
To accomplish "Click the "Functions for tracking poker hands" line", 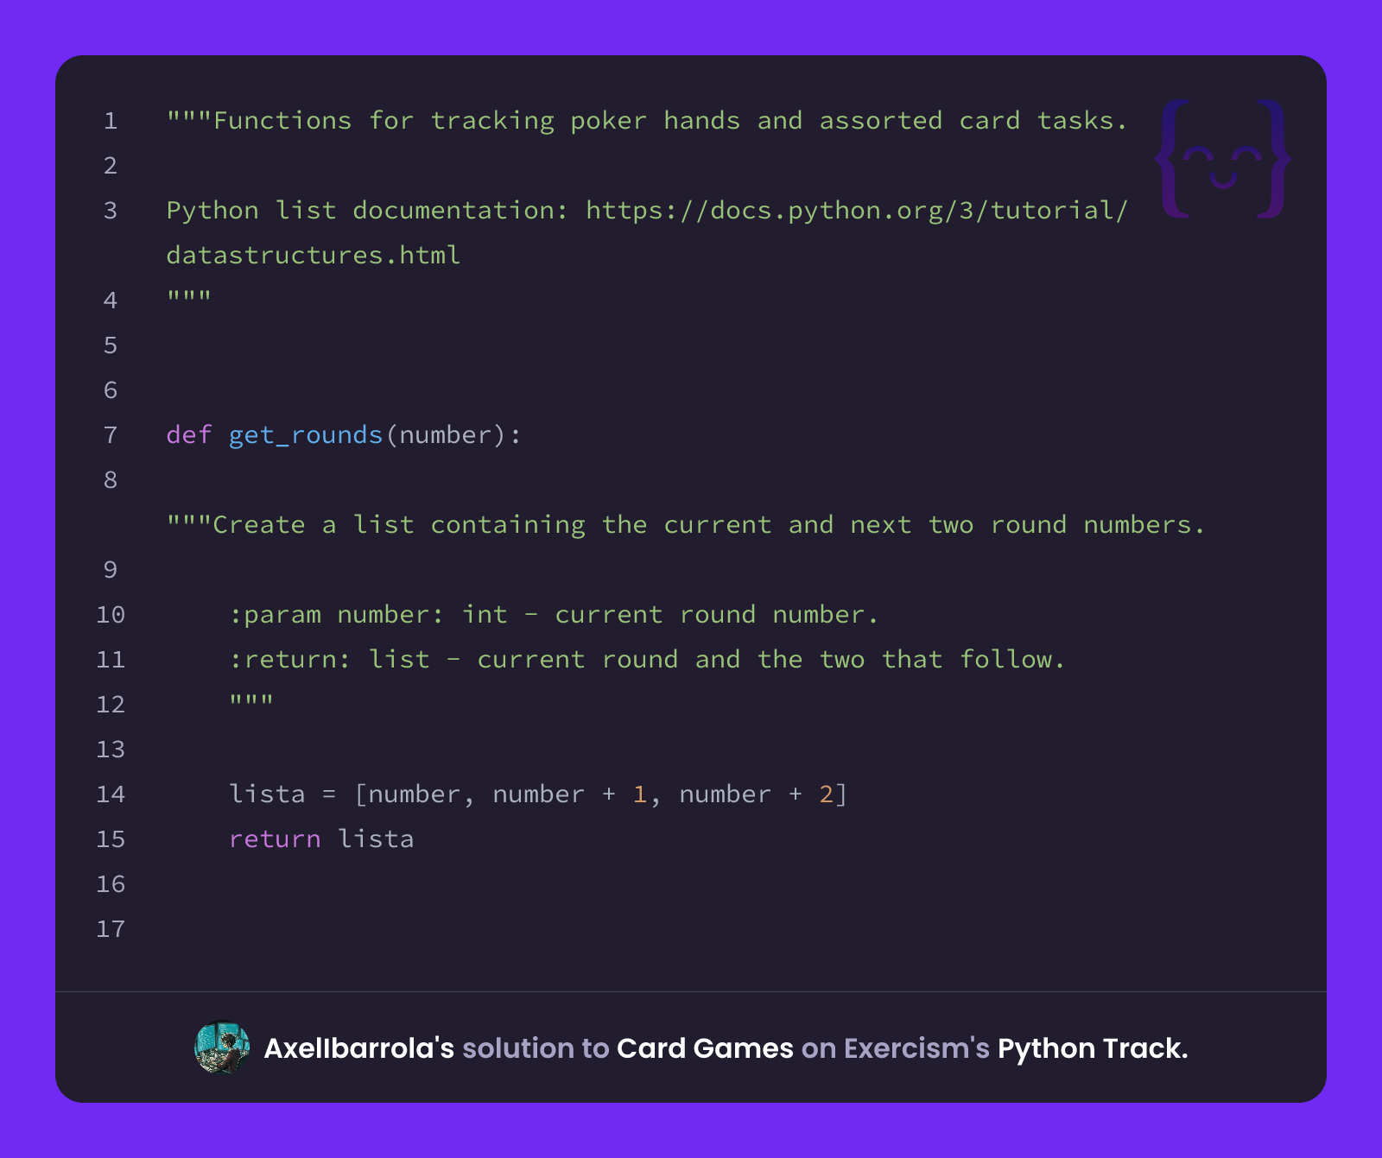I will point(648,121).
